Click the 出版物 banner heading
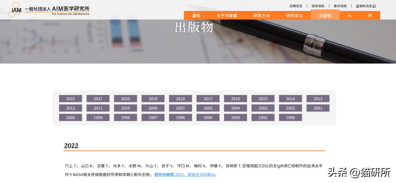The image size is (396, 183). [194, 27]
